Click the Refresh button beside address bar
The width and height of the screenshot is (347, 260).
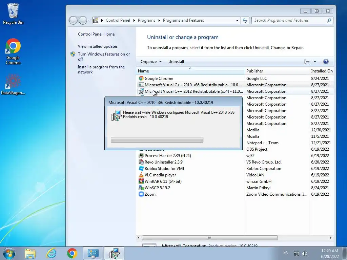pyautogui.click(x=245, y=20)
